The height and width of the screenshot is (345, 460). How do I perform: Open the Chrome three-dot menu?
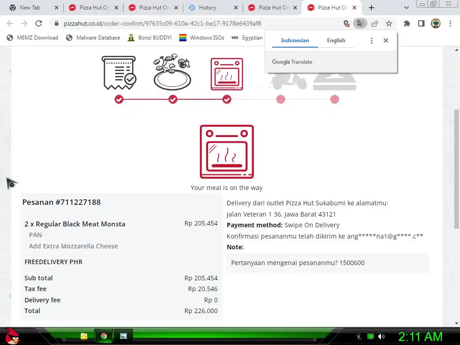click(x=450, y=23)
